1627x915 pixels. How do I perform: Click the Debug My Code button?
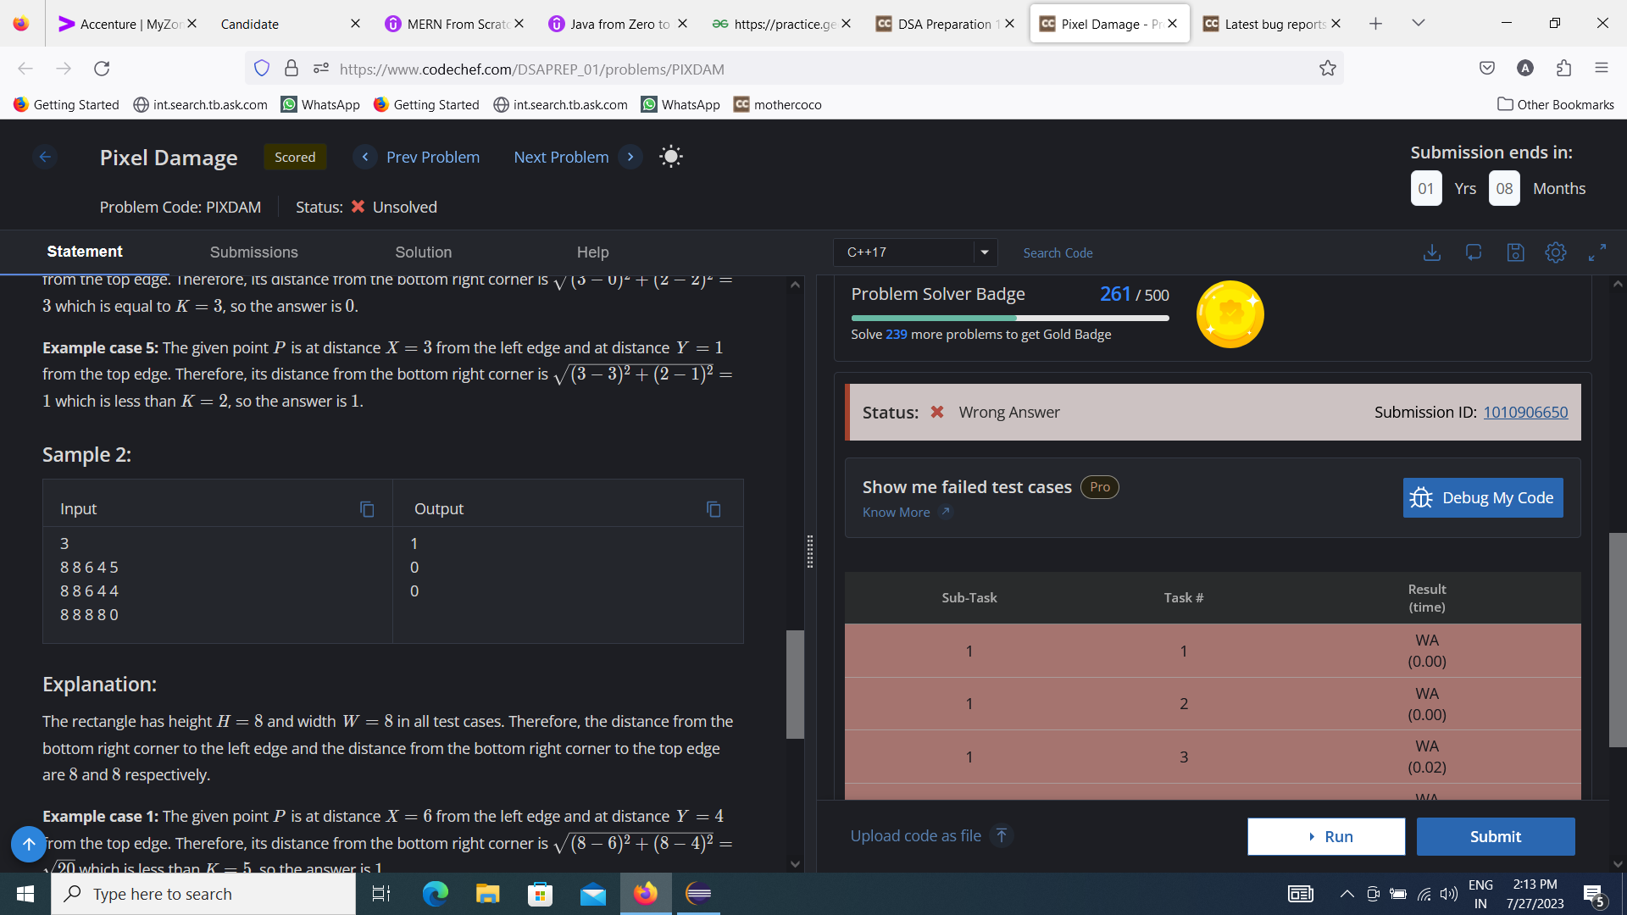1482,498
